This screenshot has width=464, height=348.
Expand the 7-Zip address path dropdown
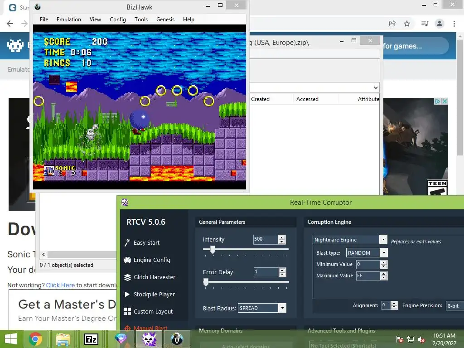click(x=376, y=87)
